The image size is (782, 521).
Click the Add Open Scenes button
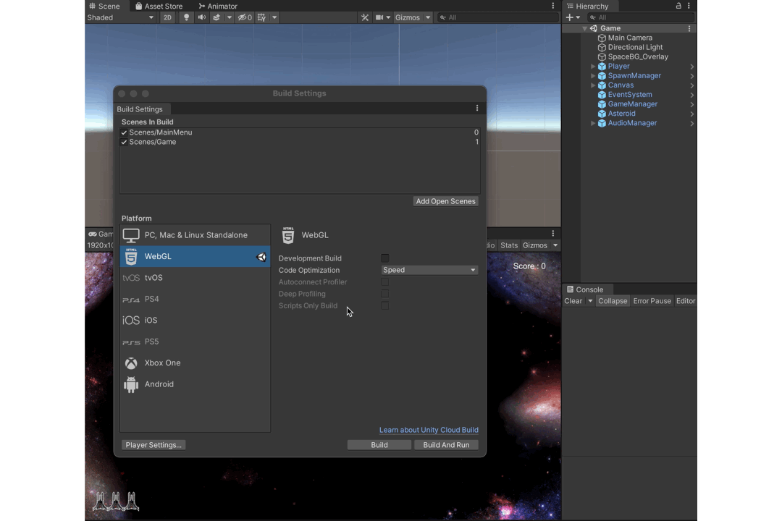point(446,201)
